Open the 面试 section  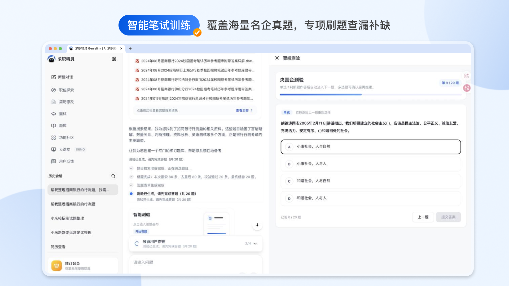click(x=59, y=114)
